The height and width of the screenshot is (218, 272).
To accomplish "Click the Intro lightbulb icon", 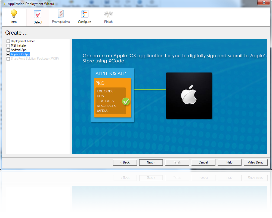I will click(x=14, y=14).
